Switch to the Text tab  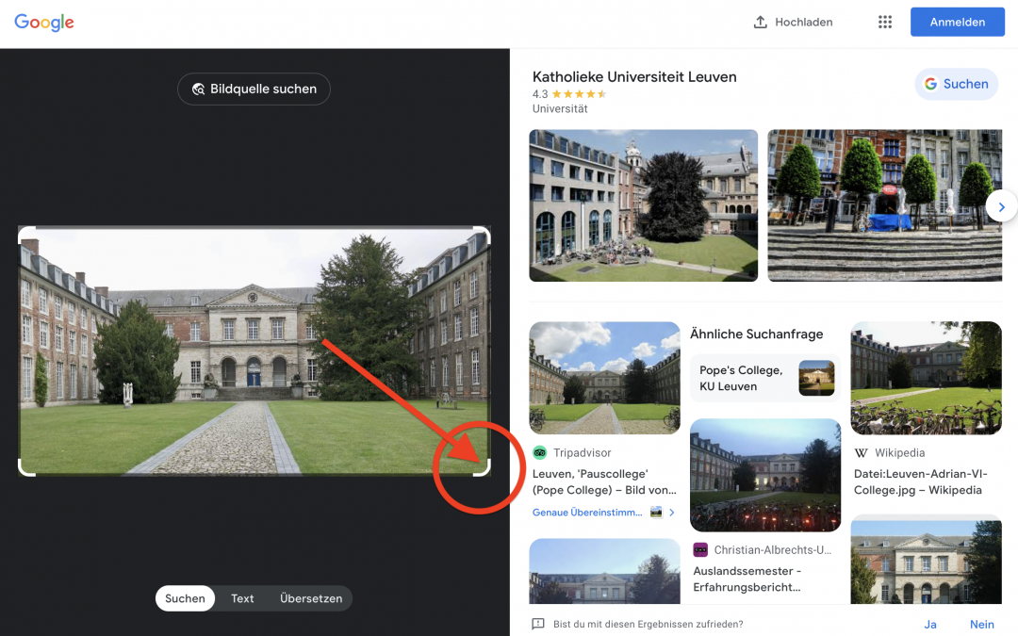[x=242, y=598]
